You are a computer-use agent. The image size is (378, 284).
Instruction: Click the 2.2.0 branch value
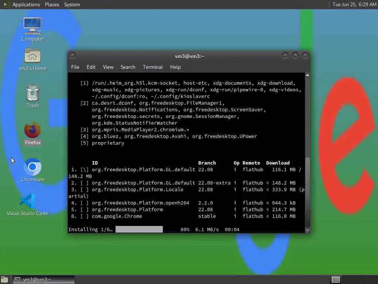tap(205, 203)
